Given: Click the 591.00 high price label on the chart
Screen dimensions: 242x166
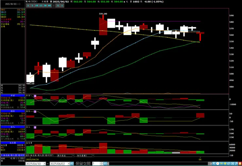Looking at the screenshot, I should (103, 14).
